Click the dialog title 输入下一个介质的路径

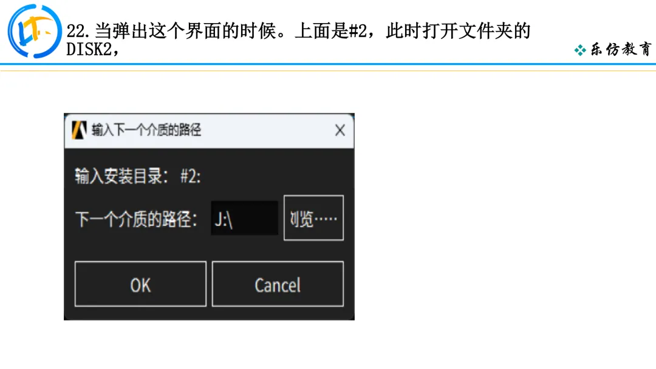click(146, 130)
